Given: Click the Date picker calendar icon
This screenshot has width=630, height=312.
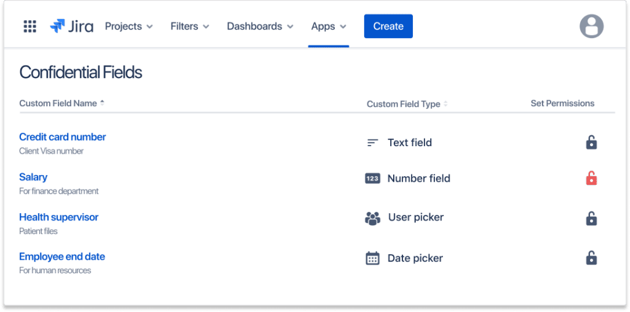Looking at the screenshot, I should (x=372, y=258).
